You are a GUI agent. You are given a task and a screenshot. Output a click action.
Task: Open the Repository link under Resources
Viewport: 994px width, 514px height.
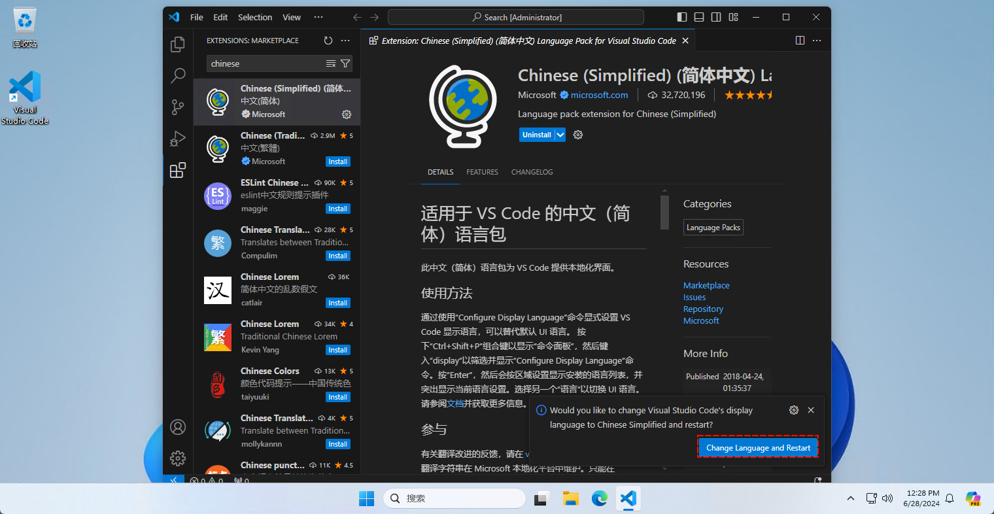pyautogui.click(x=703, y=309)
